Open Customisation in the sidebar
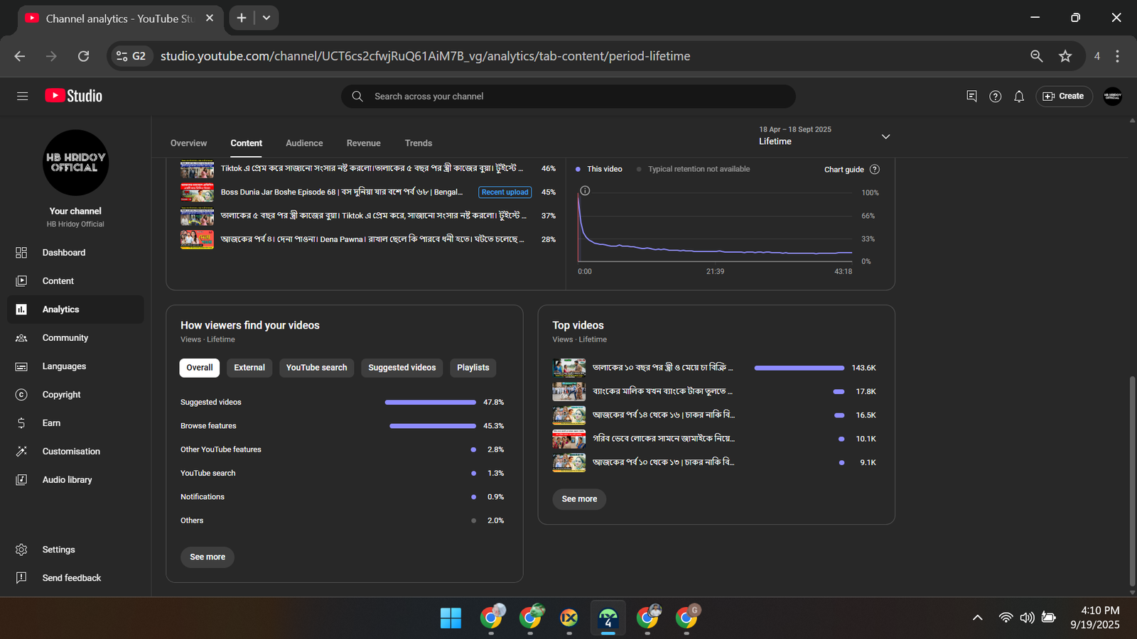The height and width of the screenshot is (639, 1137). click(71, 452)
